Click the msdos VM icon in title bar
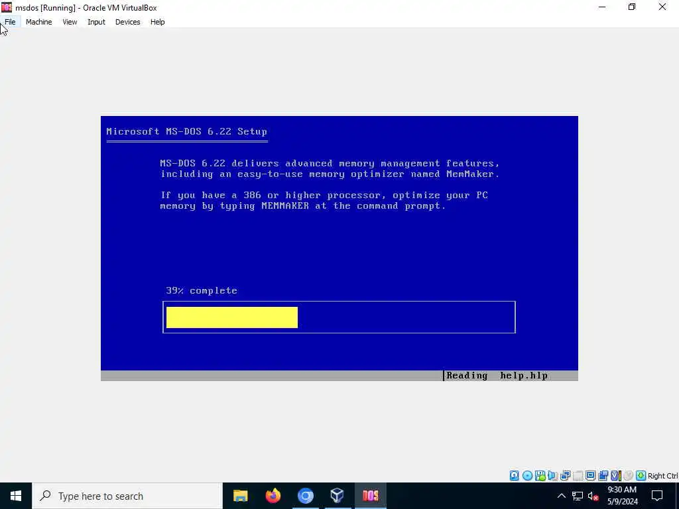Viewport: 679px width, 509px height. pos(7,7)
